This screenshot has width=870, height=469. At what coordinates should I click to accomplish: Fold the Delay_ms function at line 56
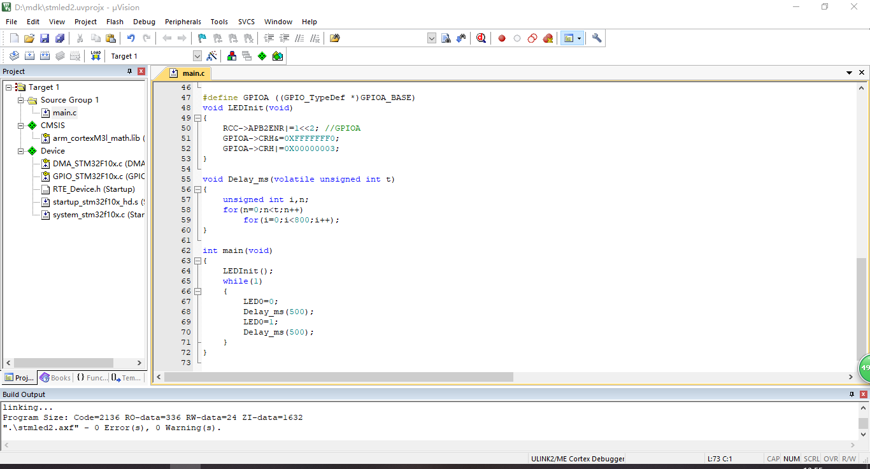(197, 189)
